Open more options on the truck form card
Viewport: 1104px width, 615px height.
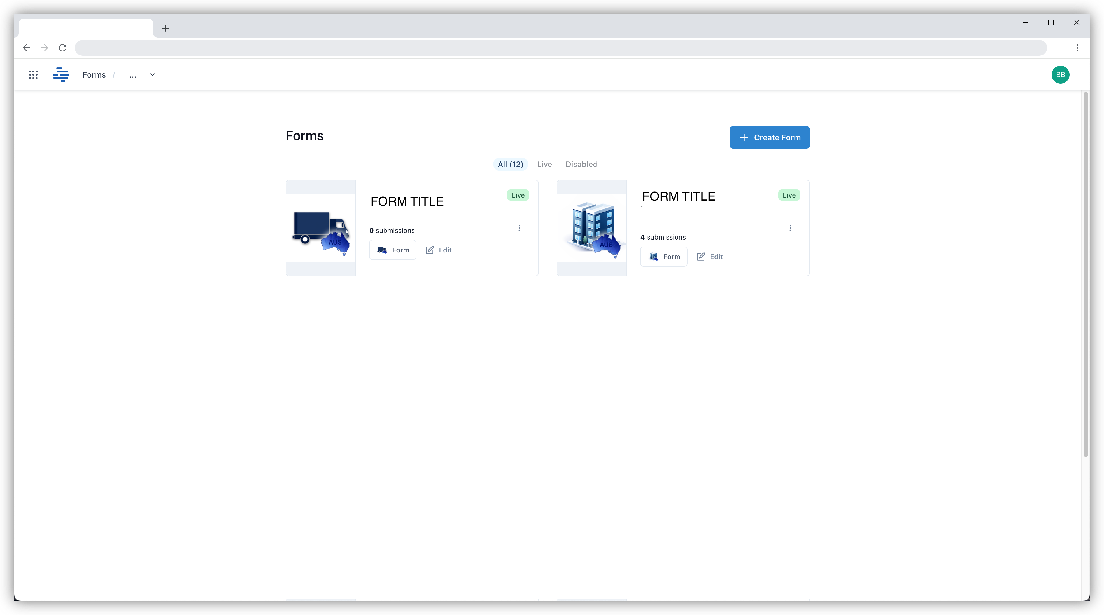click(519, 228)
